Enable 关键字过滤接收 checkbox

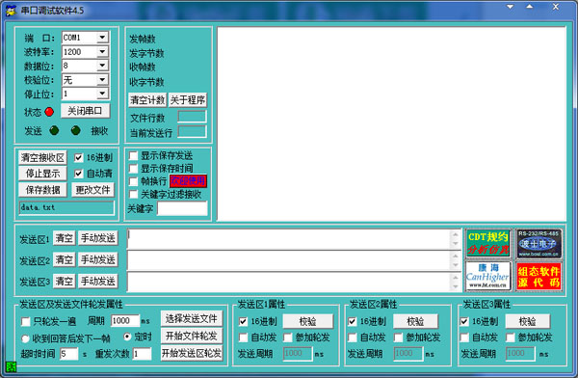[x=134, y=194]
